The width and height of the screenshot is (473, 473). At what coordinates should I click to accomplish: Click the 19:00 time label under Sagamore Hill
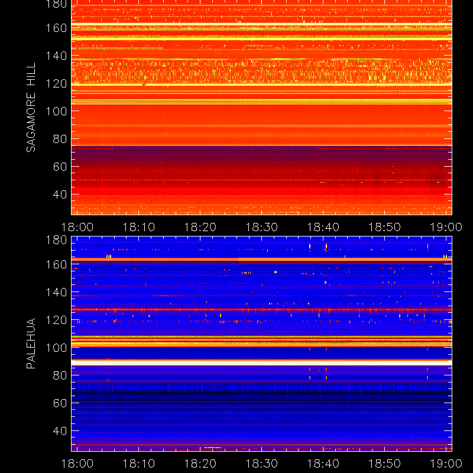tap(446, 227)
